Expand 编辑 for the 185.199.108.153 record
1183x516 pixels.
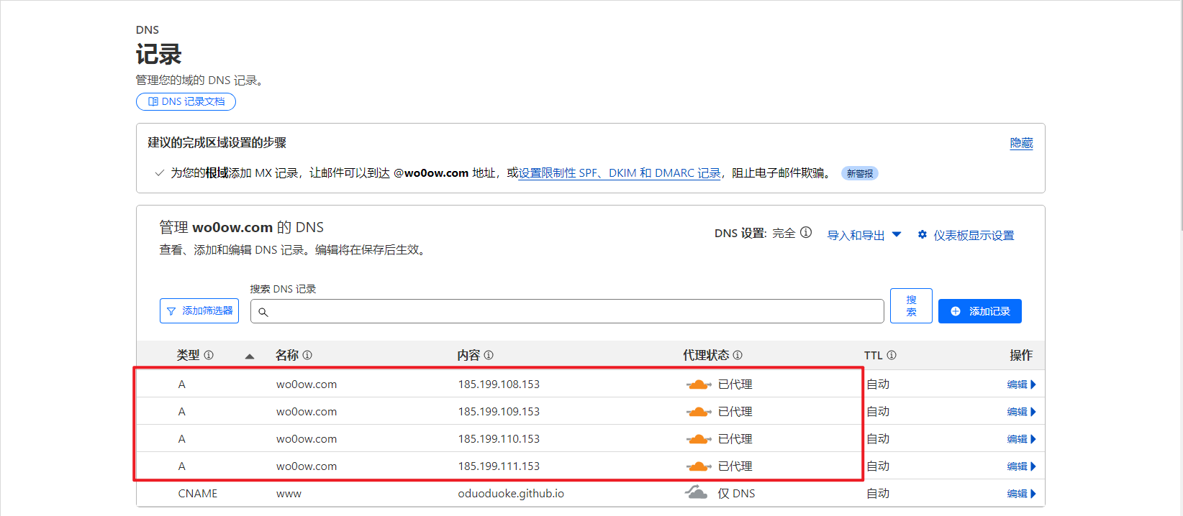[x=1020, y=384]
